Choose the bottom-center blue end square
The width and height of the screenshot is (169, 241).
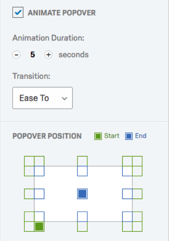[x=82, y=217]
